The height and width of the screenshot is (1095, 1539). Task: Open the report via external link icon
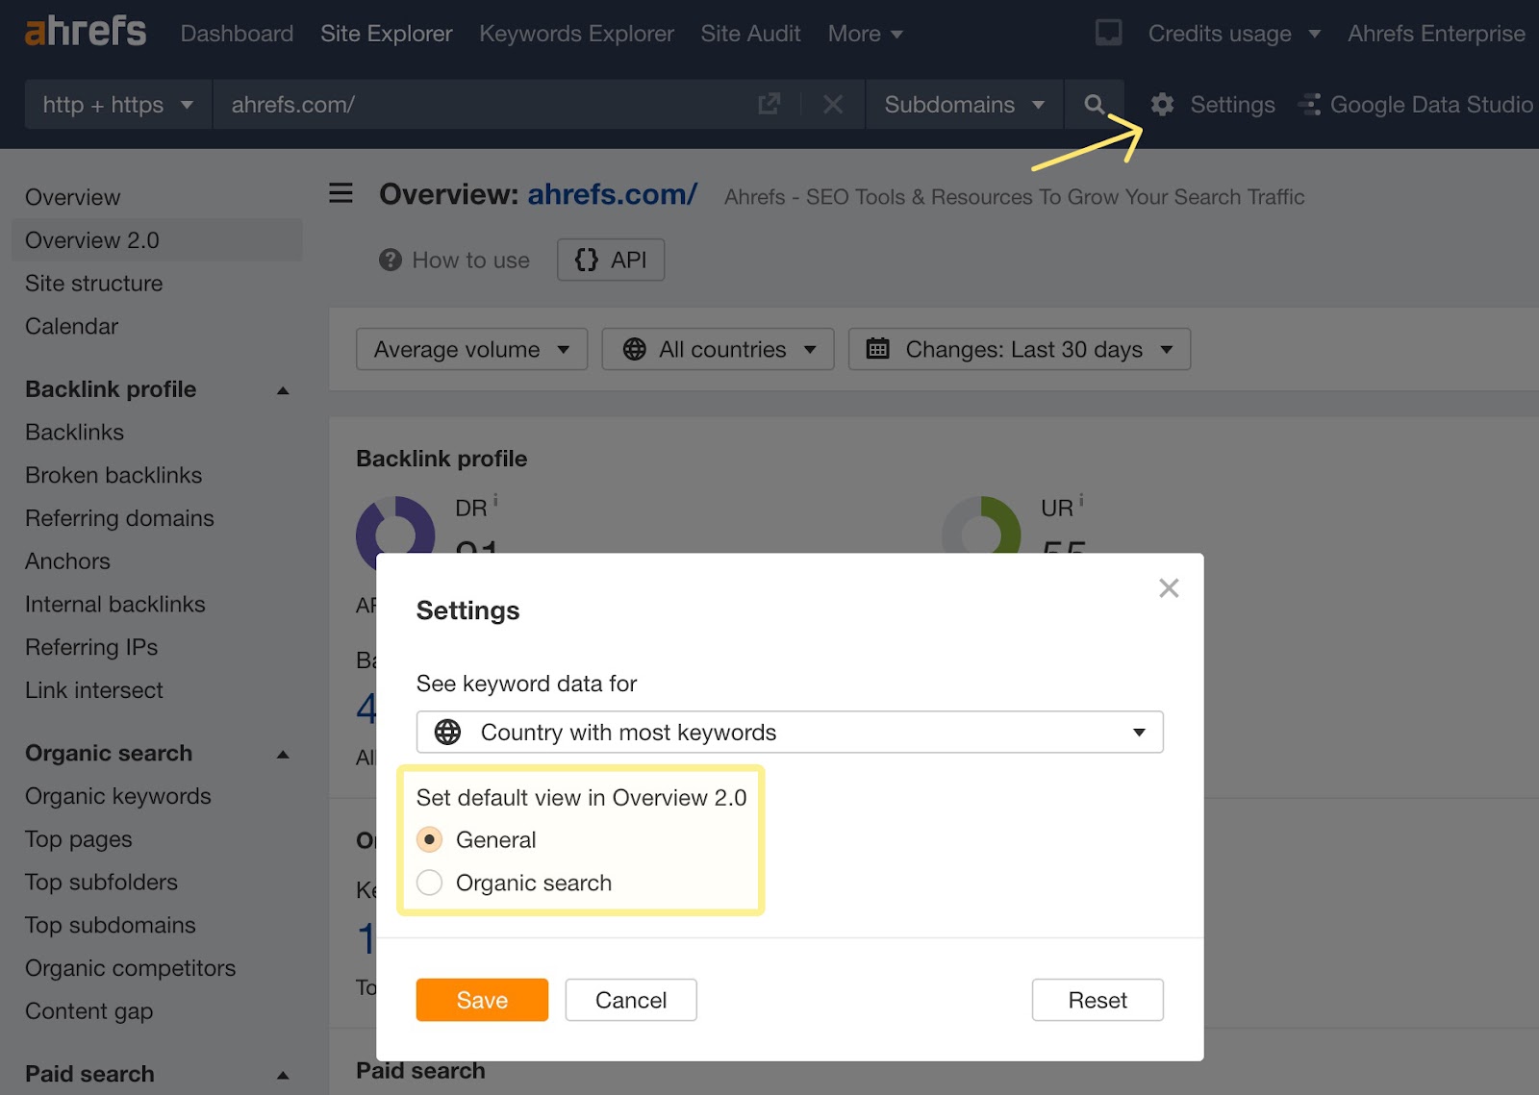pos(768,104)
